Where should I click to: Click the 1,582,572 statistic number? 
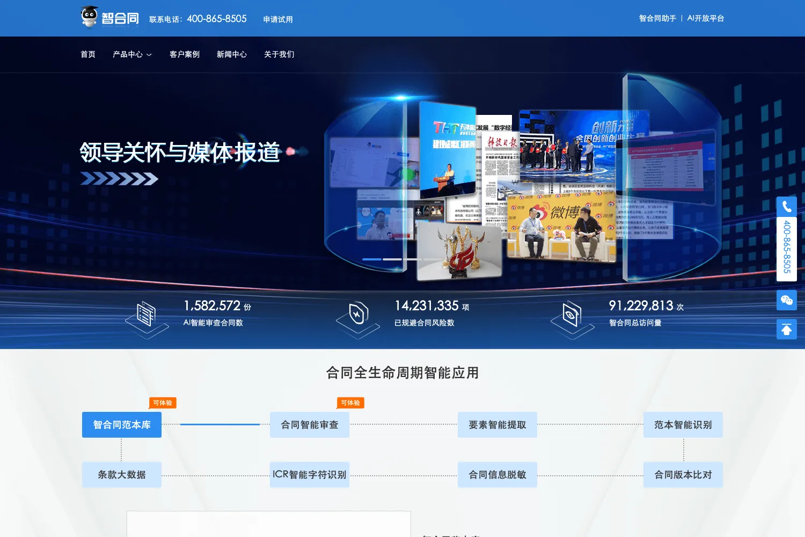tap(212, 306)
